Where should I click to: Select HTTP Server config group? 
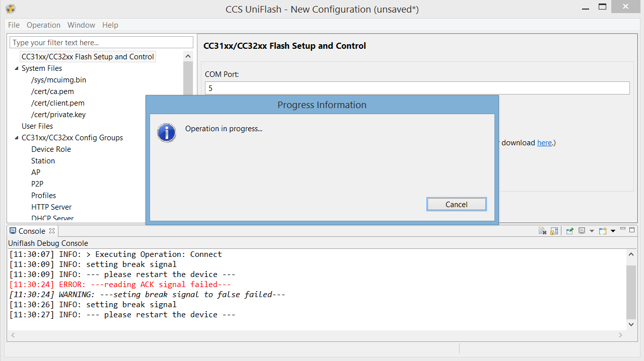[x=51, y=207]
